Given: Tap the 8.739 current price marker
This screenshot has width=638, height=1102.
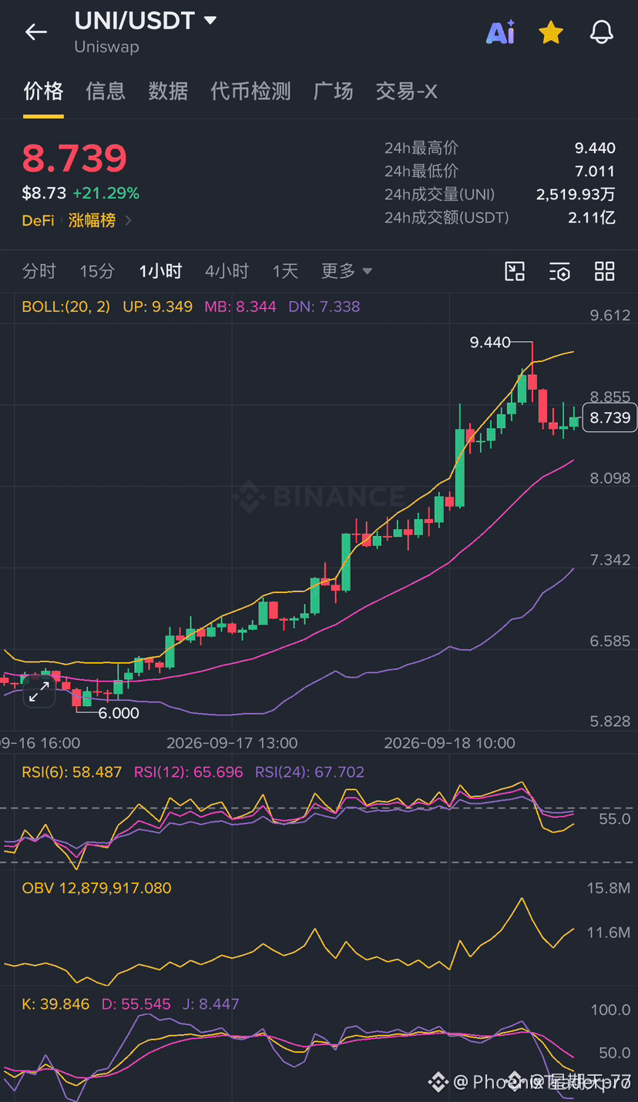Looking at the screenshot, I should tap(609, 418).
